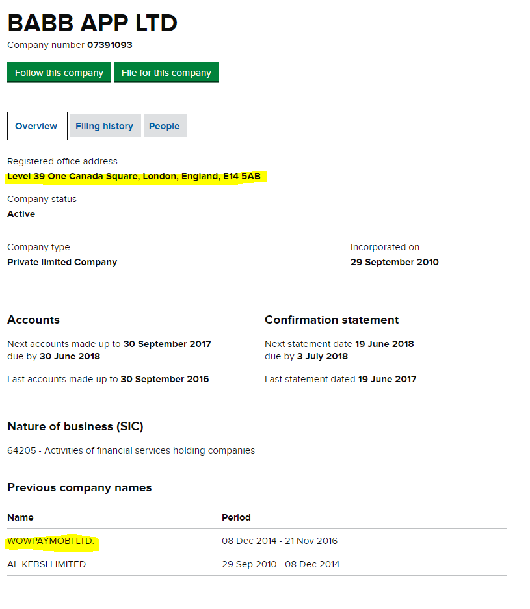Screen dimensions: 530x609
Task: Select the AL-KEBSI LIMITED name cell
Action: [47, 564]
